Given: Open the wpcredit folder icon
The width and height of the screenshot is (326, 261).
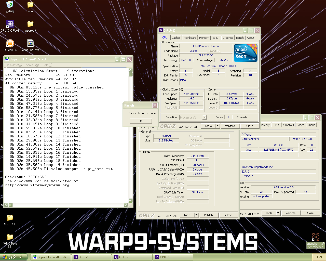Looking at the screenshot, I should pyautogui.click(x=30, y=24).
